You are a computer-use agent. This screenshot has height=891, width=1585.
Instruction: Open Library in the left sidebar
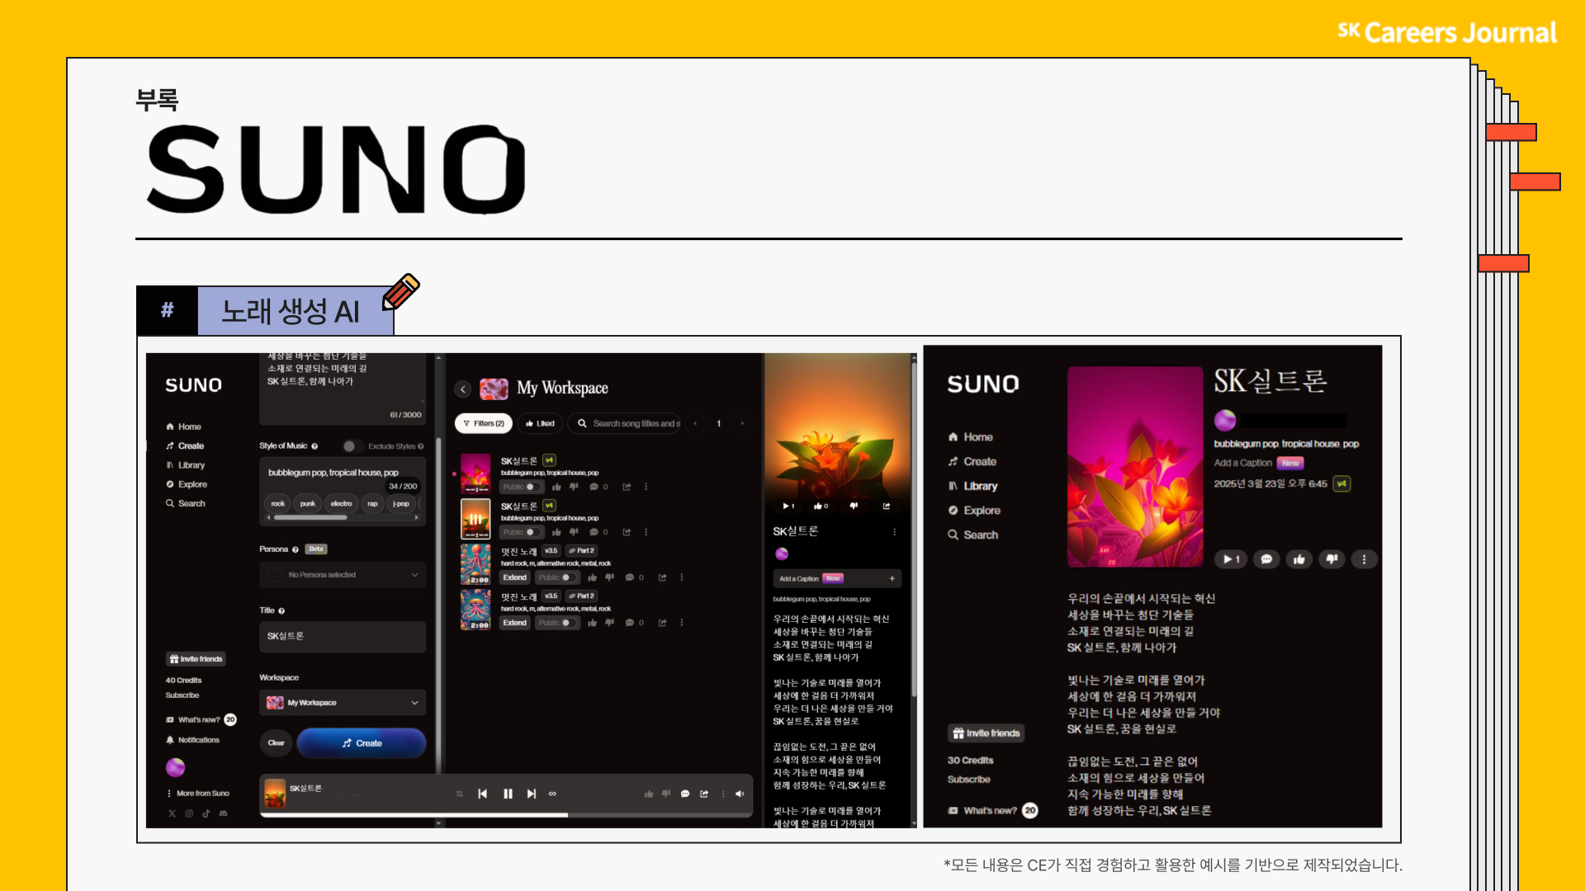click(191, 465)
